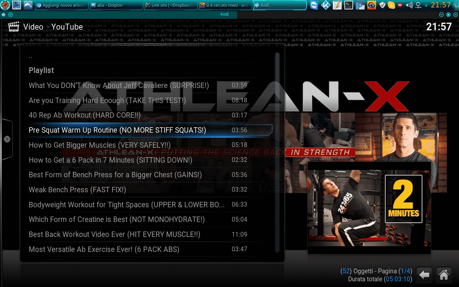459x287 pixels.
Task: Click the desktop settings panel icon
Action: point(17,5)
